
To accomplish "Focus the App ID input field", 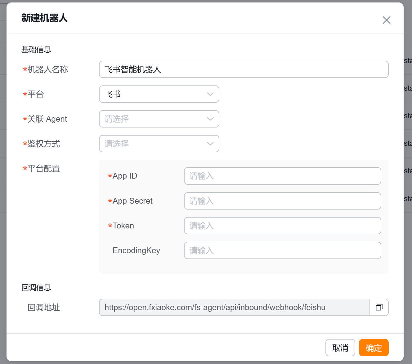I will pos(283,176).
